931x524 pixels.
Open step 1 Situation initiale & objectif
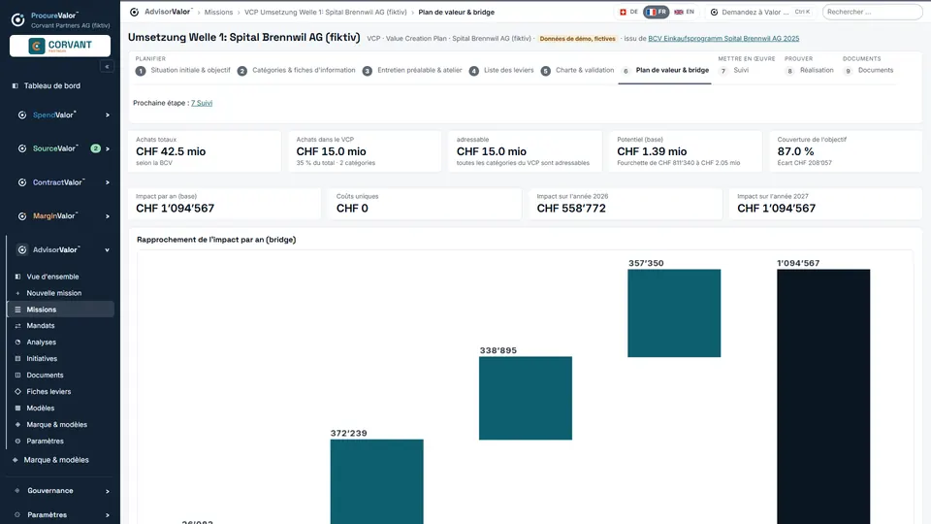click(183, 70)
